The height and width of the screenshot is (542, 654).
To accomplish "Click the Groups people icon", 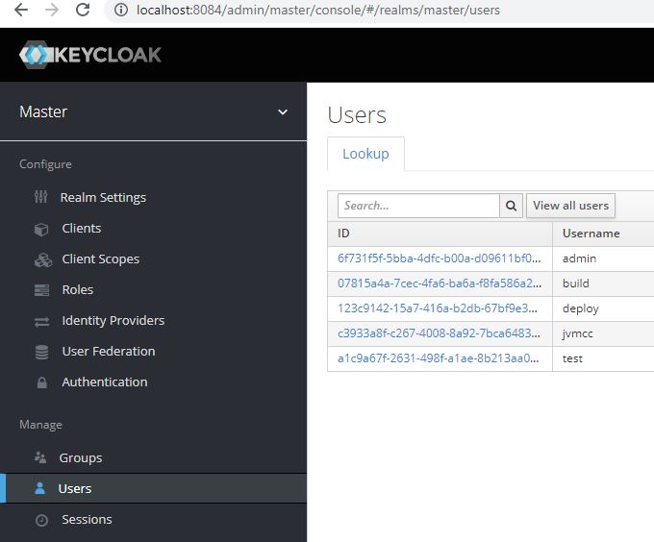I will coord(40,458).
